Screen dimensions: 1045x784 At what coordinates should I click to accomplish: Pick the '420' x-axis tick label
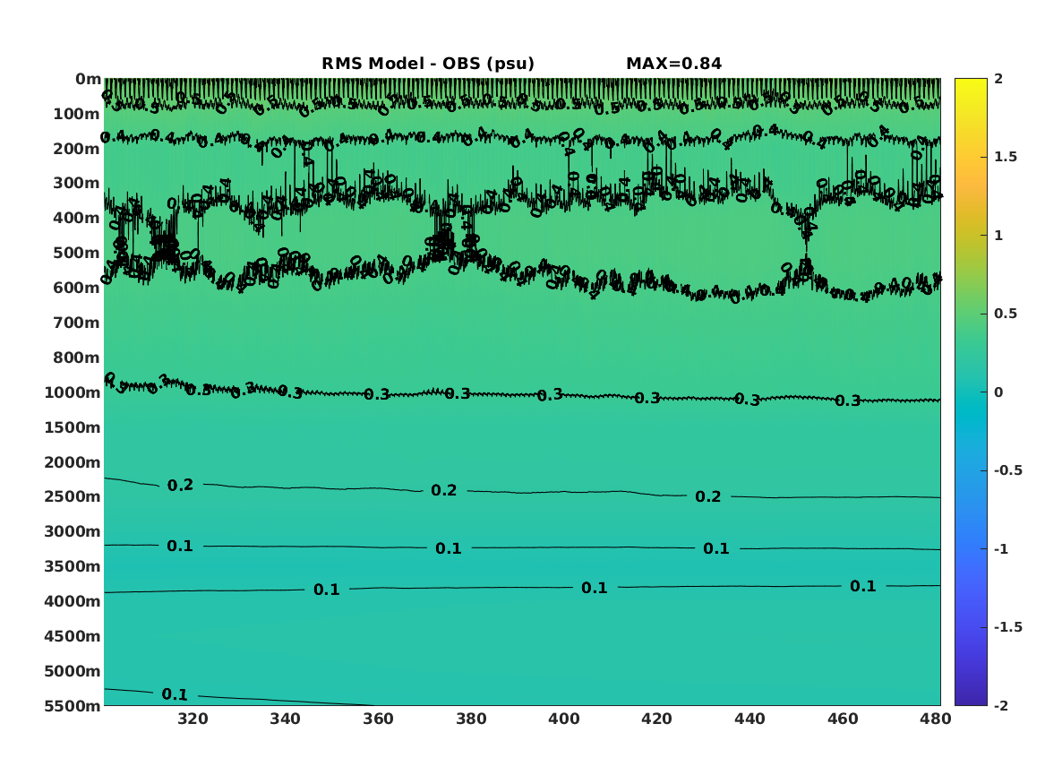[x=656, y=719]
